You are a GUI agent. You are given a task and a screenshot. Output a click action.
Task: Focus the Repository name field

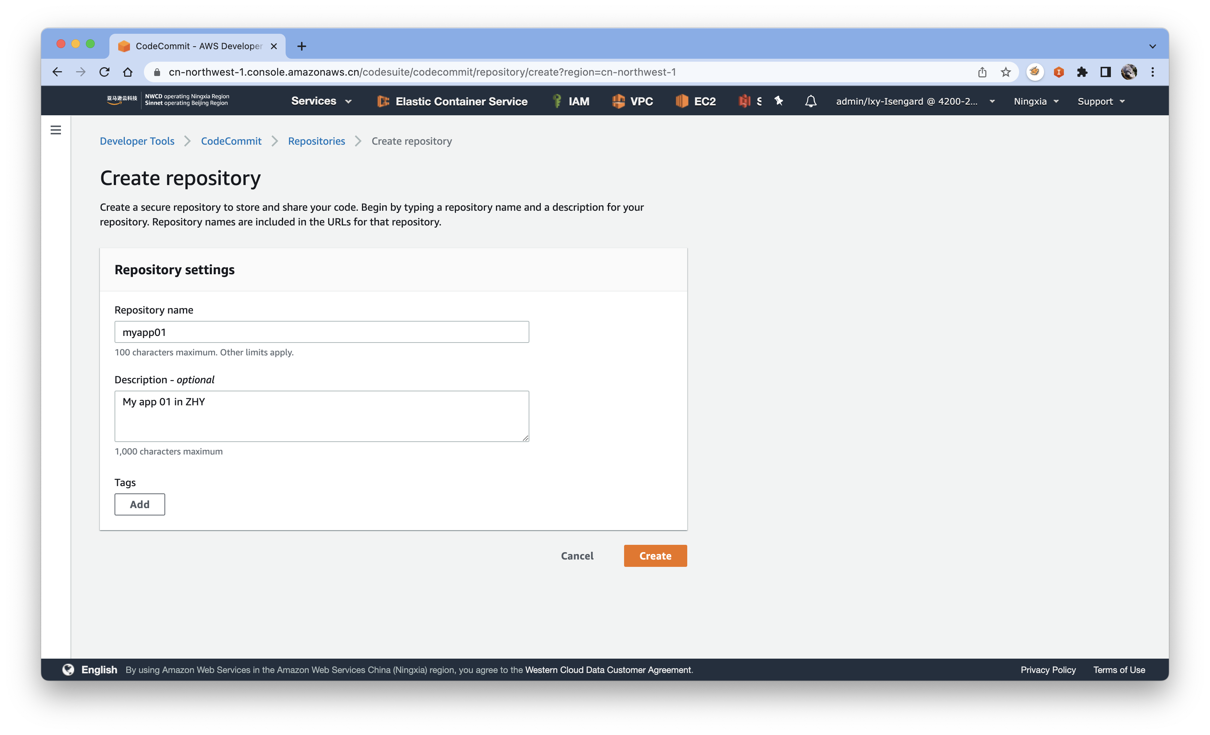[x=322, y=332]
